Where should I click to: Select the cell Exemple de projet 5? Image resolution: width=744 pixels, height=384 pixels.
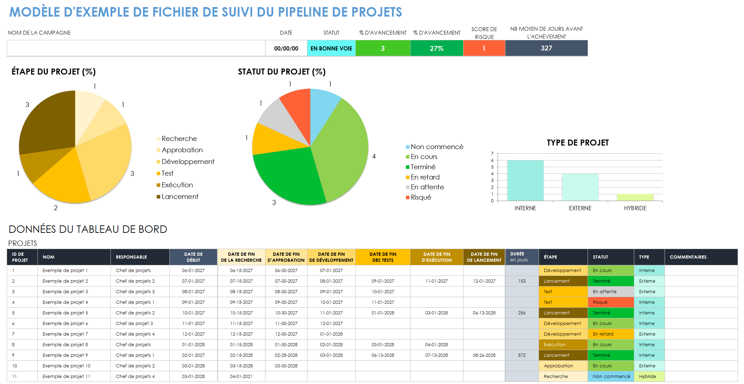coord(74,313)
